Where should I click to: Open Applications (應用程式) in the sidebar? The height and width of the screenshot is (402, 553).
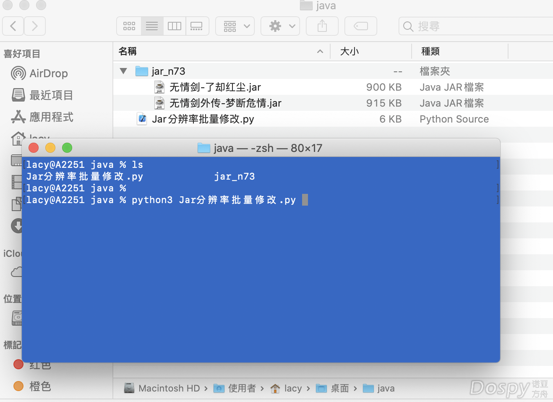click(x=42, y=117)
